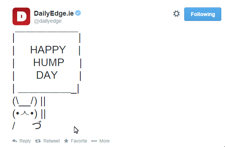The height and width of the screenshot is (147, 225).
Task: Select the Reply text label
Action: point(25,141)
